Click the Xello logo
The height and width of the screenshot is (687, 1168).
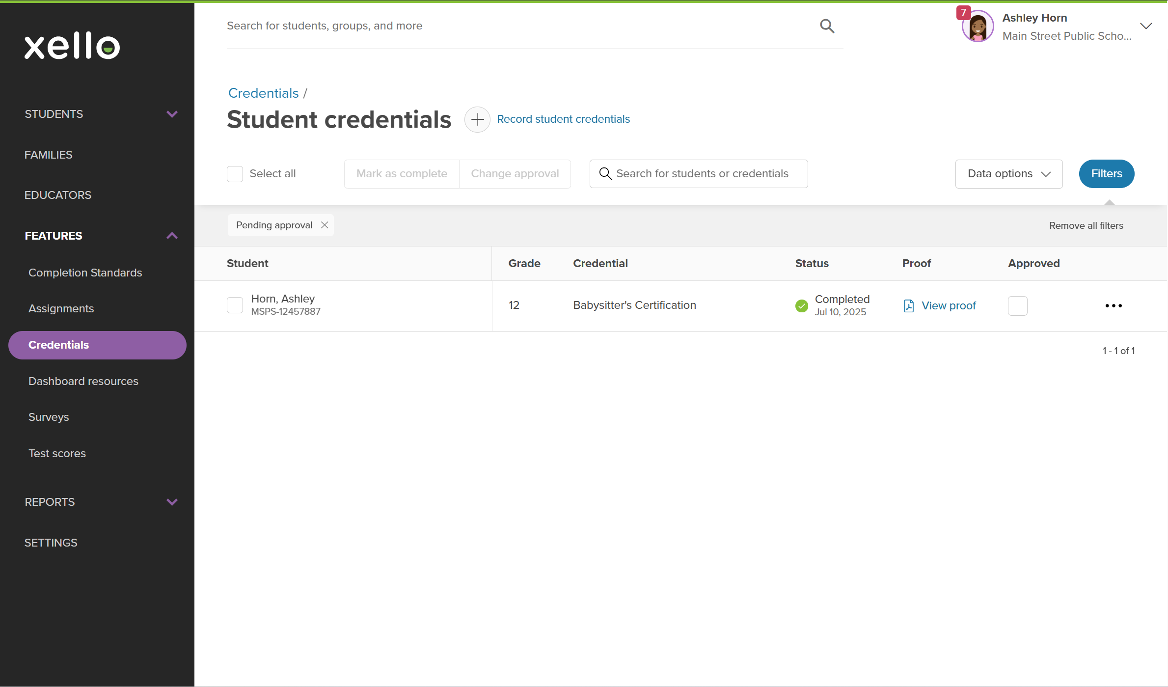(x=72, y=46)
